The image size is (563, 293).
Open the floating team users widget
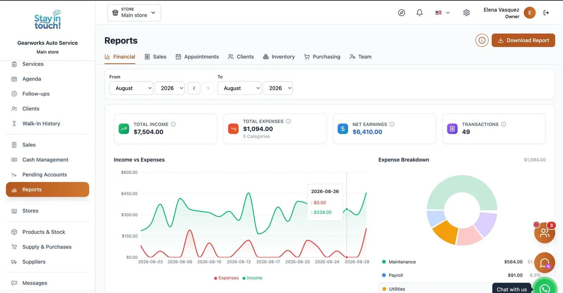click(x=544, y=233)
